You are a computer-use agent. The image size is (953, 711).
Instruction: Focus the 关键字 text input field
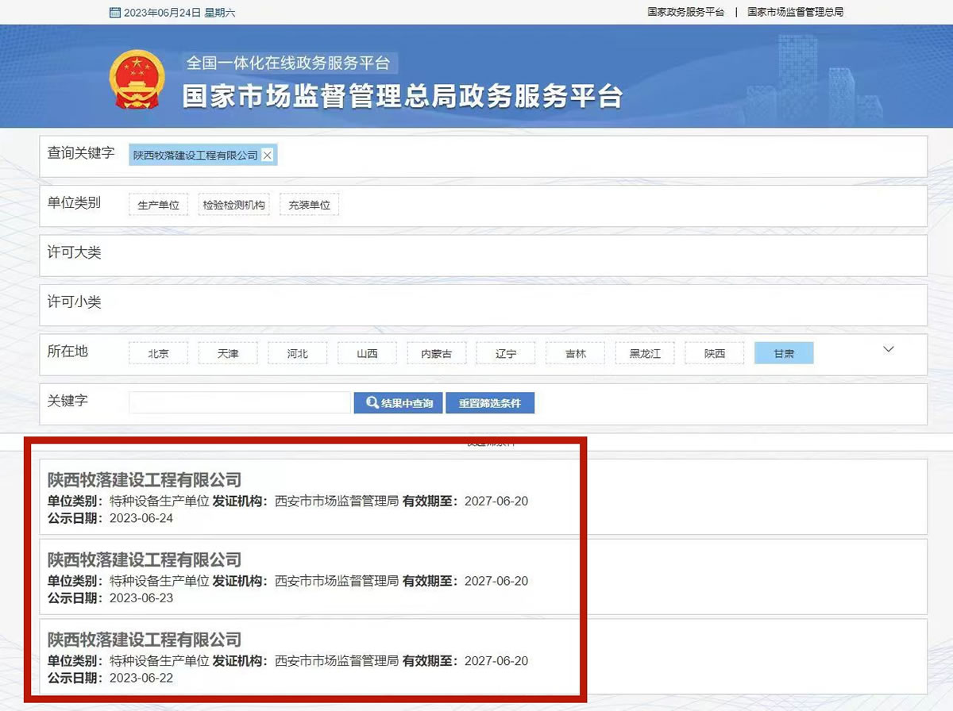click(239, 402)
